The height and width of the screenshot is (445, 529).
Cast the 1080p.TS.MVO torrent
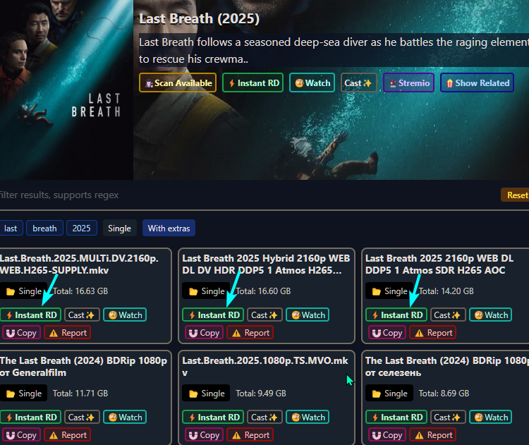264,417
